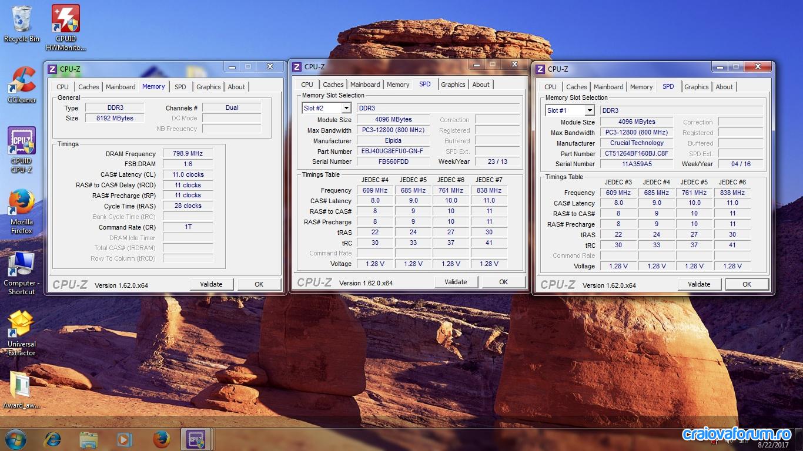
Task: Switch to Memory tab in Slot #2 window
Action: pos(398,85)
